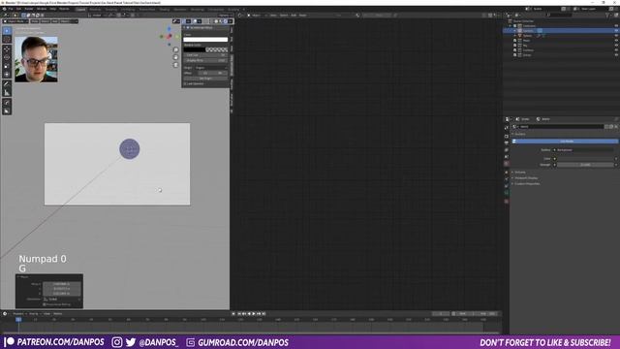Select the Move tool in toolbar

7,49
